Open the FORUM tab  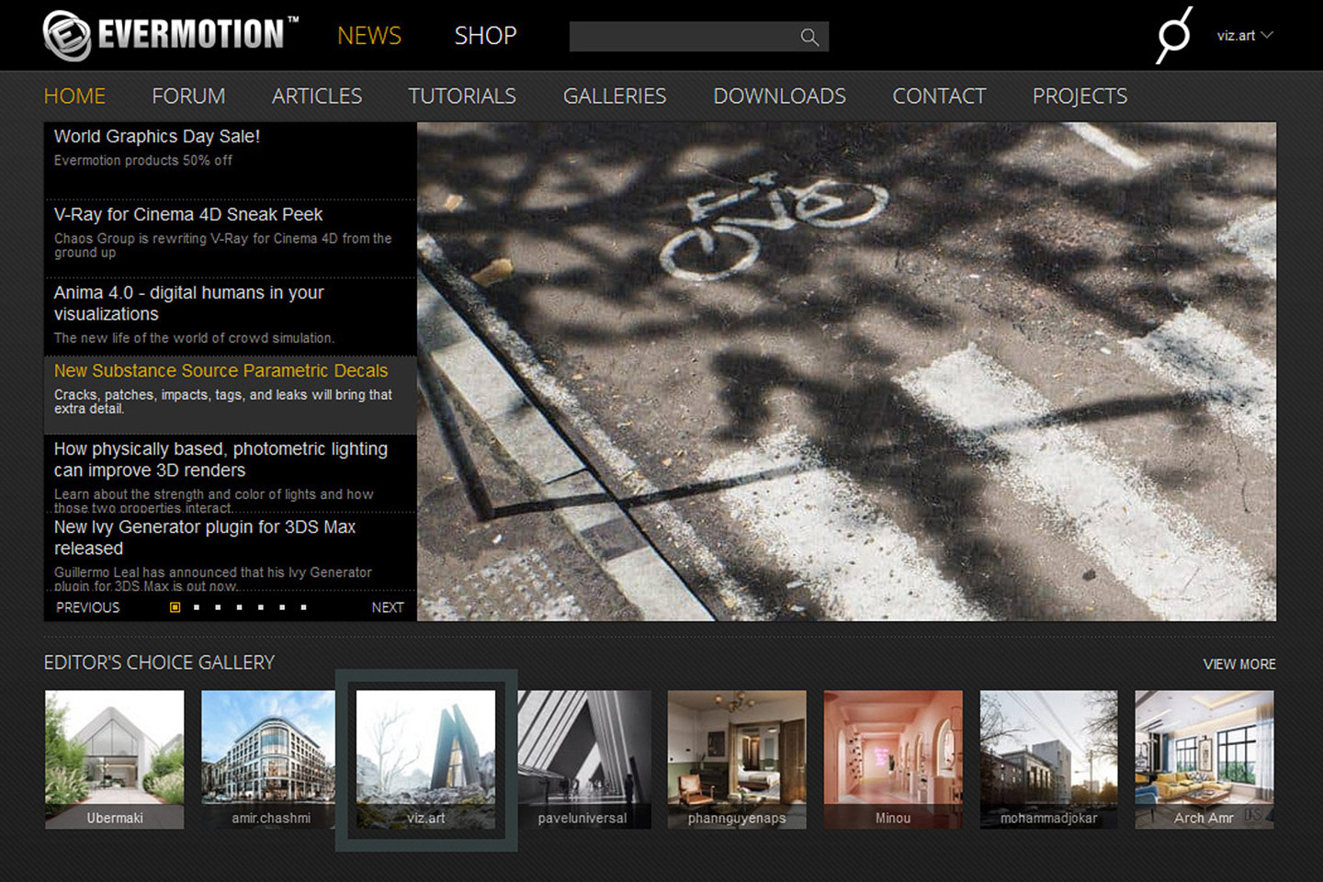(188, 96)
